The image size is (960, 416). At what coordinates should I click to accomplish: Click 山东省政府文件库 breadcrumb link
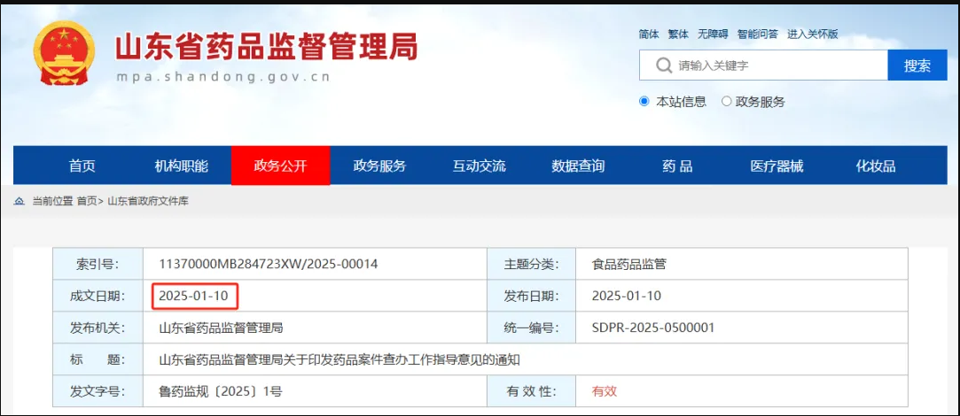coord(148,201)
